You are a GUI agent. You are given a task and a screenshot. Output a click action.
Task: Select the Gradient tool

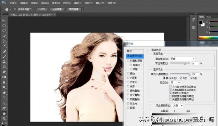click(4, 77)
